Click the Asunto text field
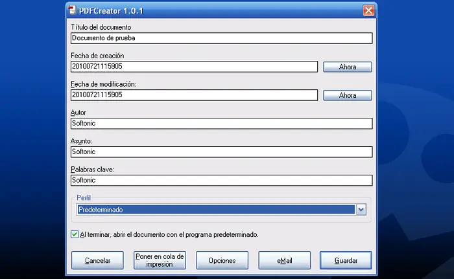The image size is (454, 279). pos(222,151)
